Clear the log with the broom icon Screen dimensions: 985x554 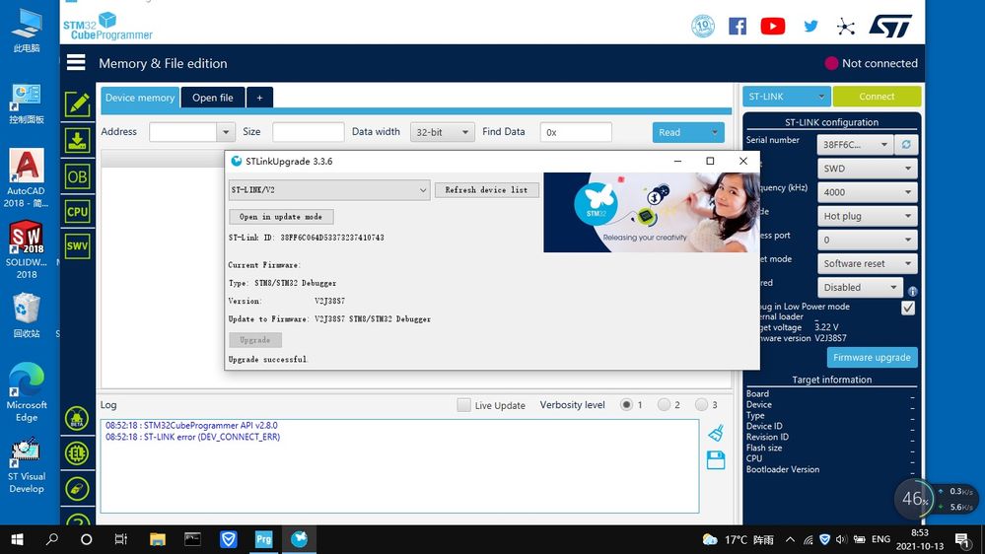pyautogui.click(x=716, y=433)
